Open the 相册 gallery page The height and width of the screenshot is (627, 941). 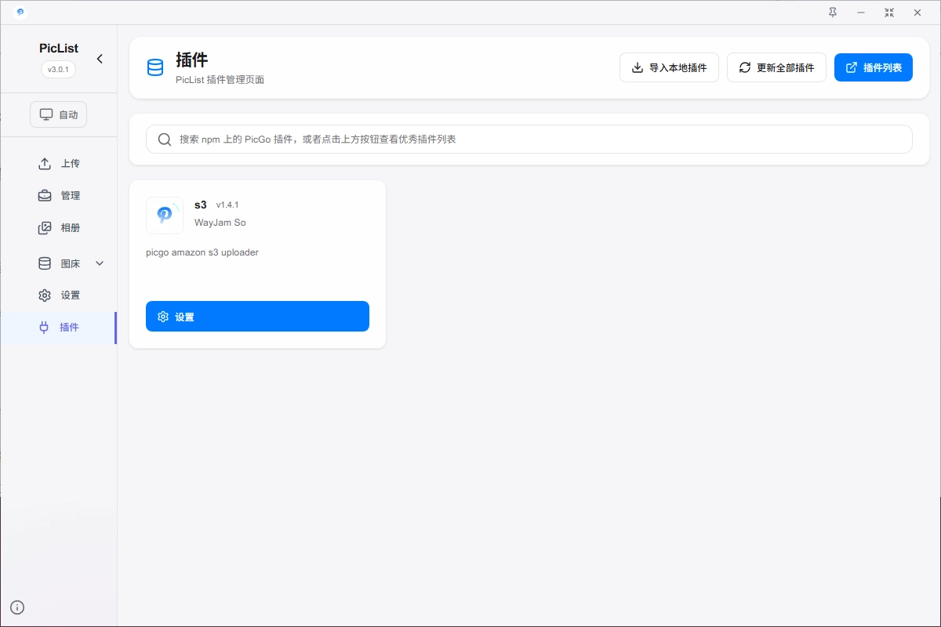(x=58, y=228)
